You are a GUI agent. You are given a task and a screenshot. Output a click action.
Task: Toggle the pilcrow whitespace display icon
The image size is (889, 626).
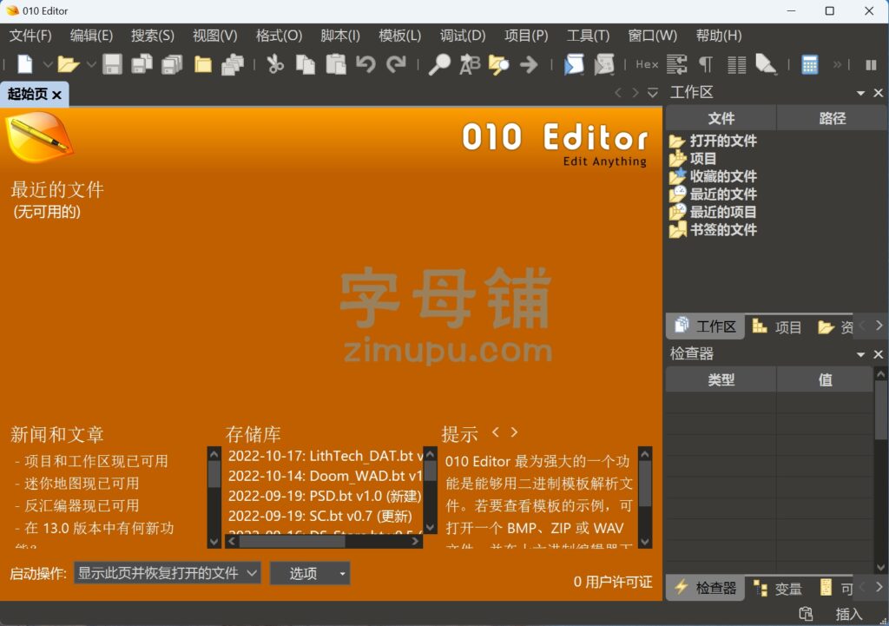(x=706, y=64)
